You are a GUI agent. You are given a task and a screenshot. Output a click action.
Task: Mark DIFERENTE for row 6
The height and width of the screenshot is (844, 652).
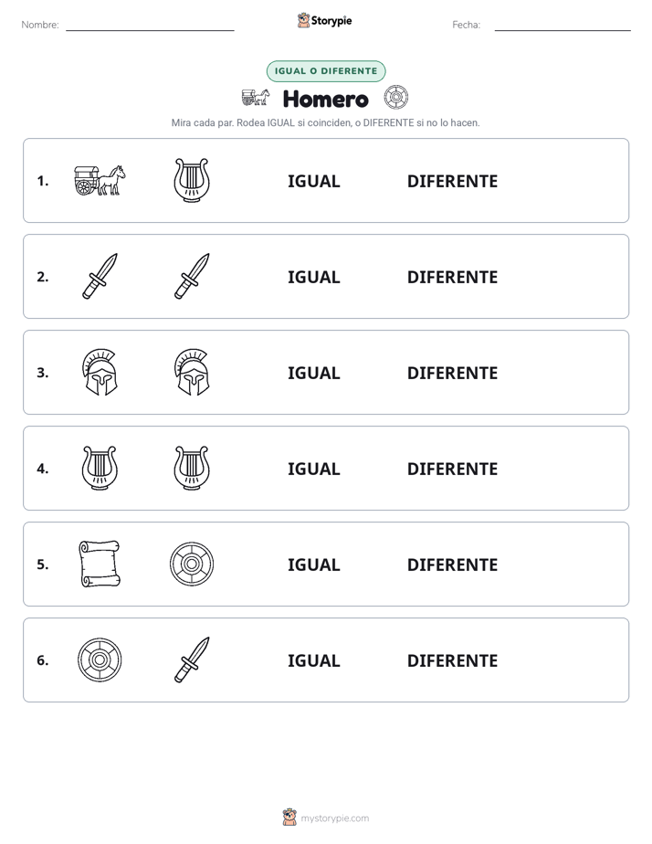452,660
